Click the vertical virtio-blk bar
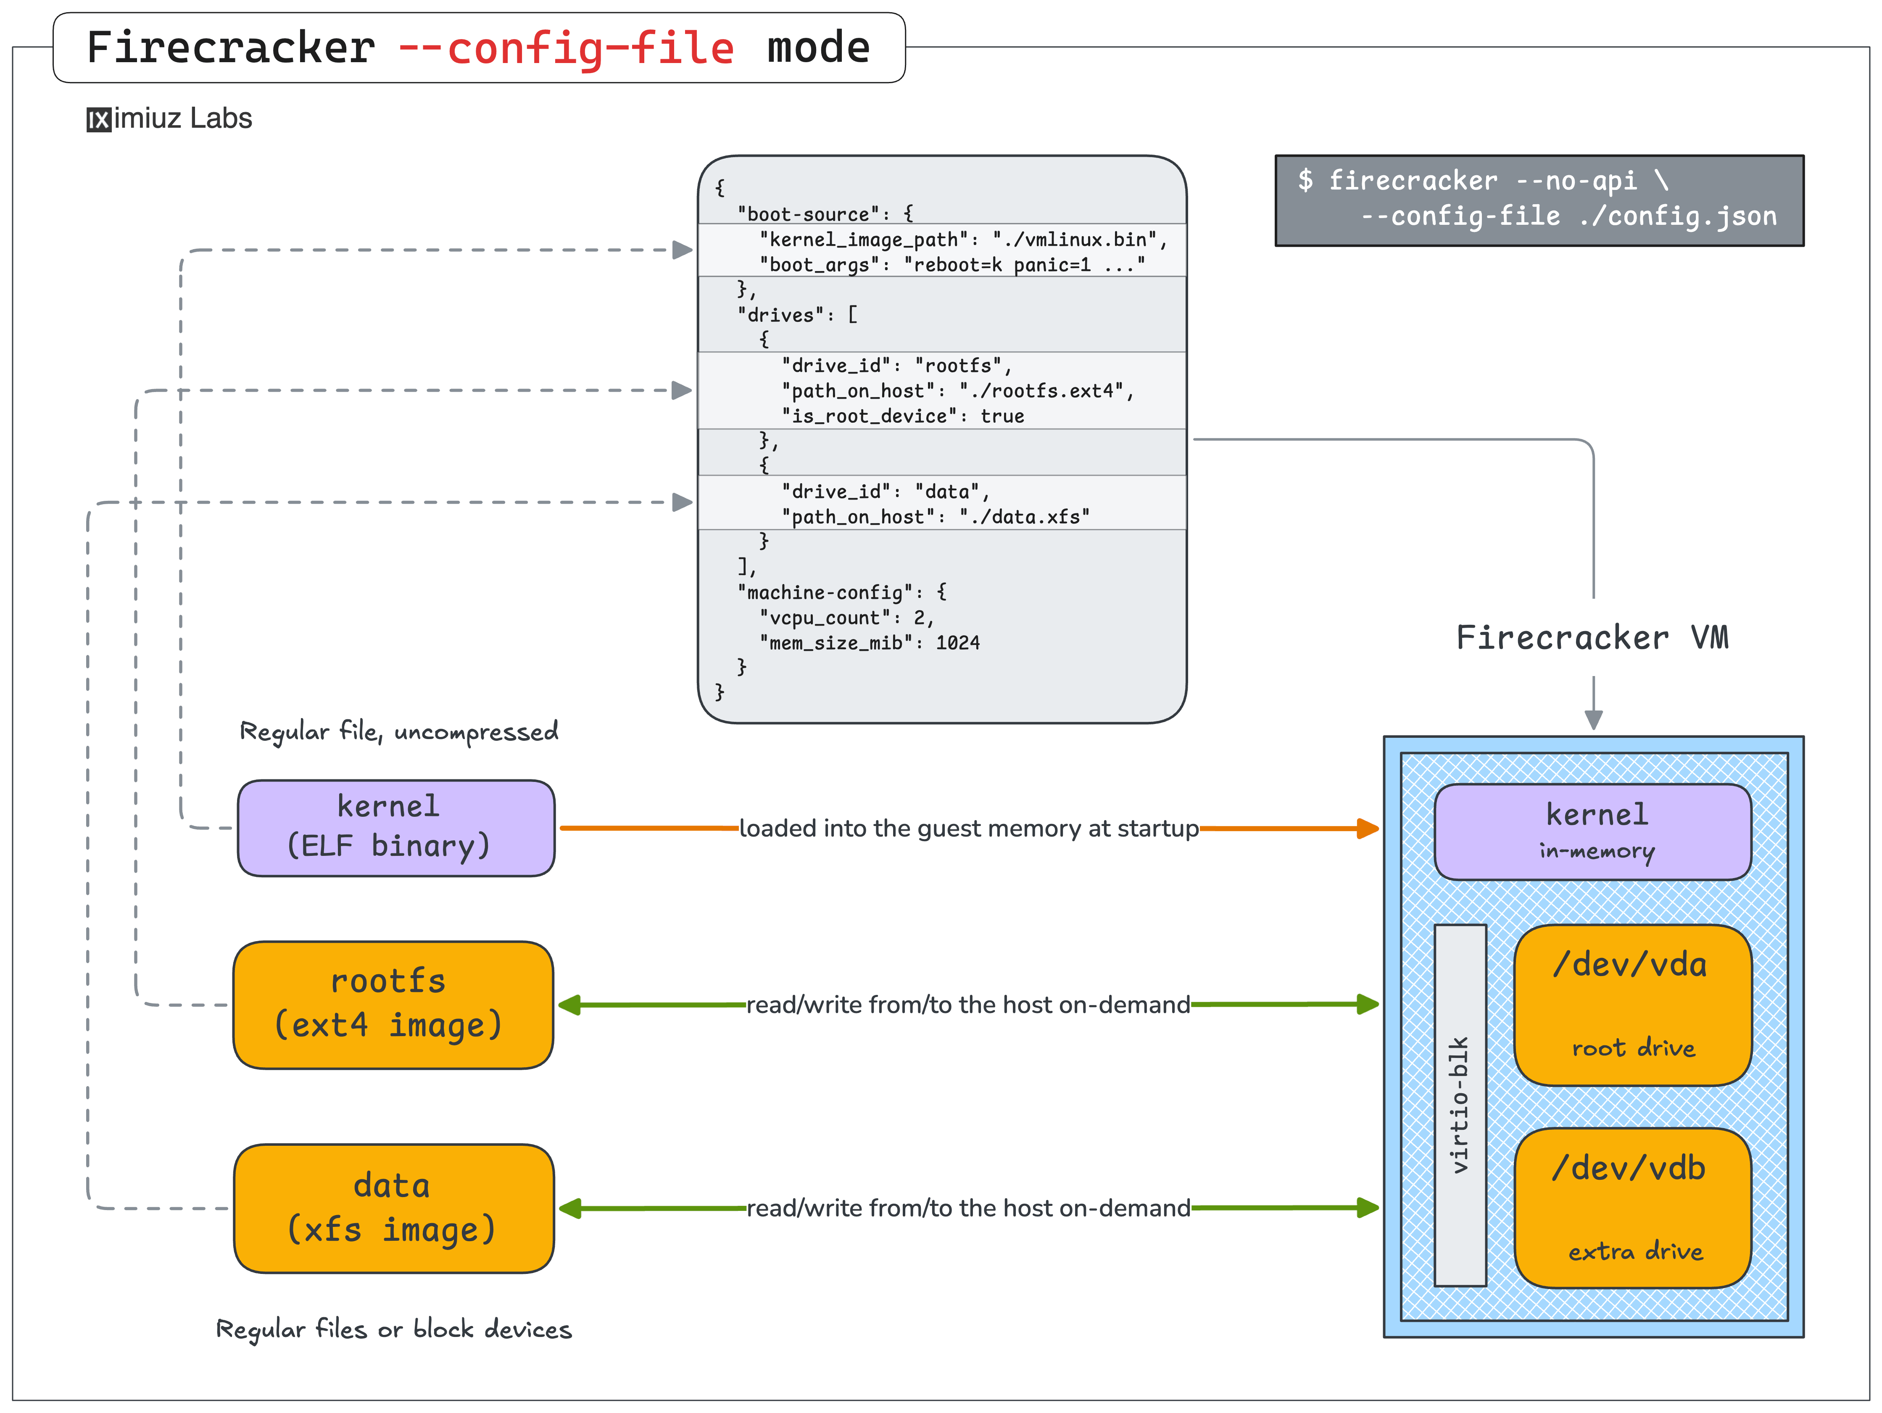This screenshot has height=1413, width=1882. click(1460, 1105)
